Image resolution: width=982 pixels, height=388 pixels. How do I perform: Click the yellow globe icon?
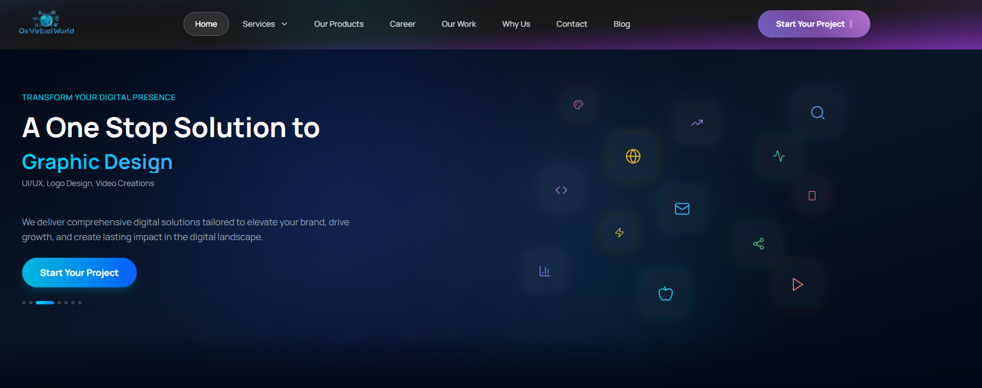pos(633,156)
